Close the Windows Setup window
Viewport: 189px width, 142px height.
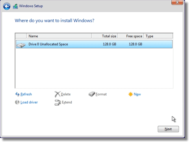click(x=177, y=2)
